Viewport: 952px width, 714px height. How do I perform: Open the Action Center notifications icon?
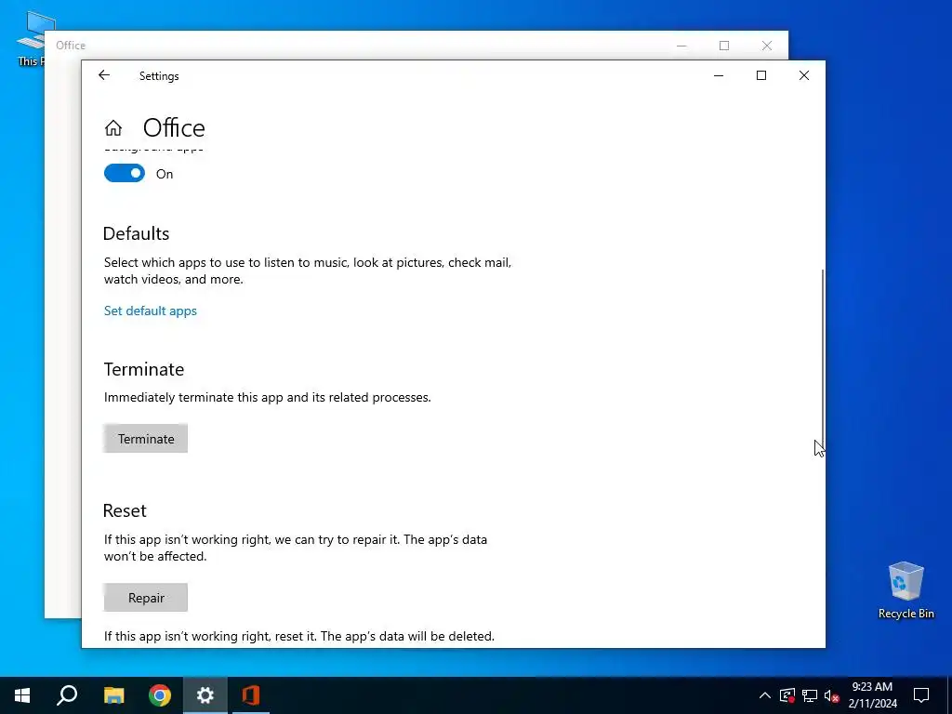pyautogui.click(x=921, y=695)
